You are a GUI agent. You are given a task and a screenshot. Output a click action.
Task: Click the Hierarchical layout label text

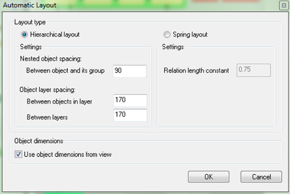[x=55, y=35]
